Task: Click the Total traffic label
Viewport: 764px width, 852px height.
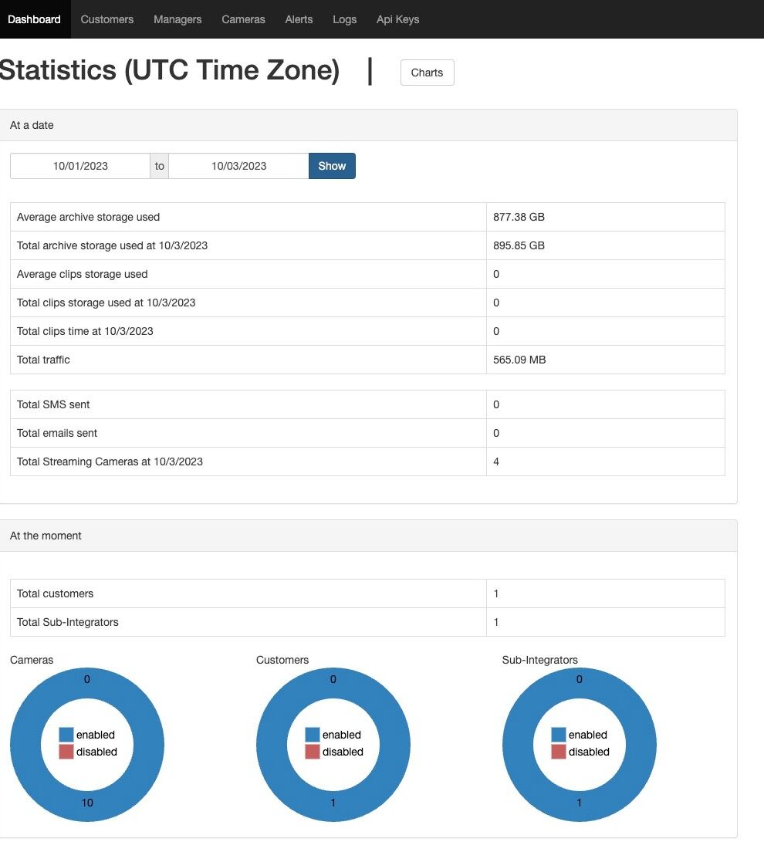Action: coord(43,360)
